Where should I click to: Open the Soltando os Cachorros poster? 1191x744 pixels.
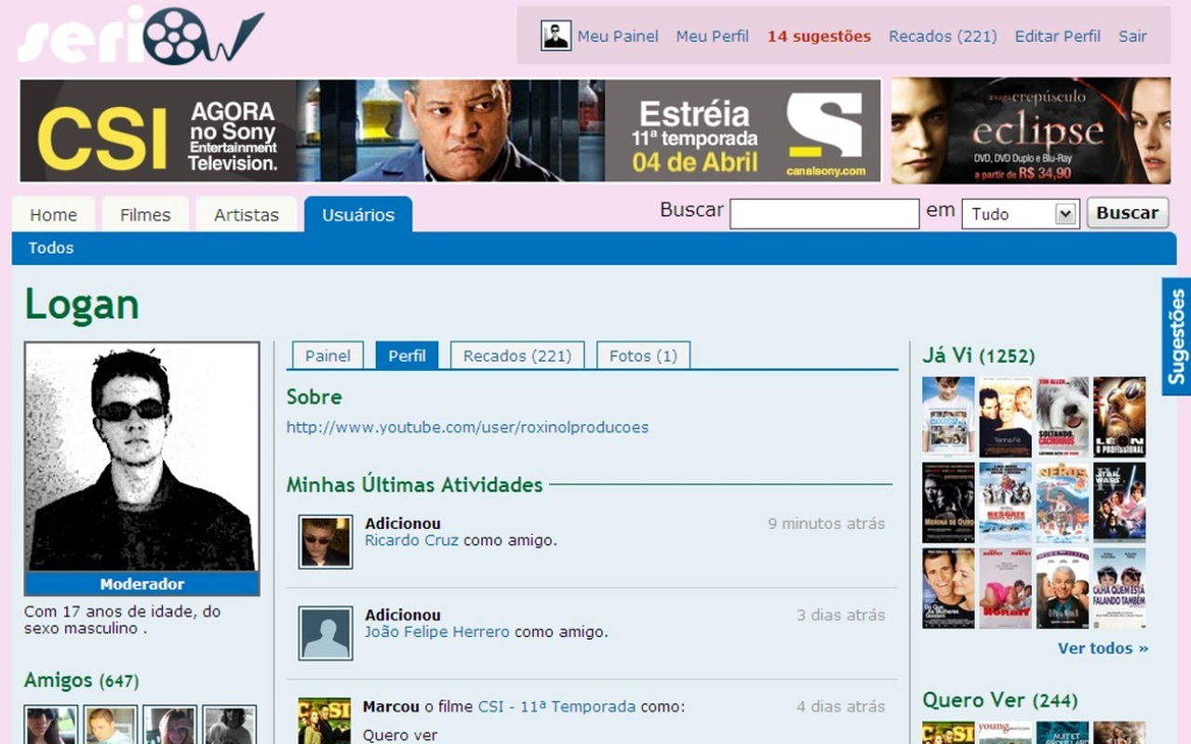[x=1063, y=417]
